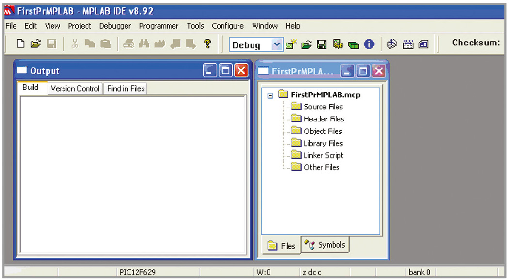
Task: Open the Configure menu
Action: click(228, 26)
